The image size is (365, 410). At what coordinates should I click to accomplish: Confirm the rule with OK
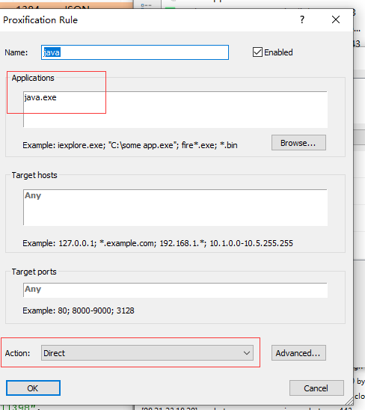click(x=33, y=388)
